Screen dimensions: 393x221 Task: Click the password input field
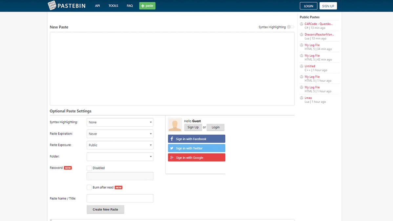(x=120, y=176)
